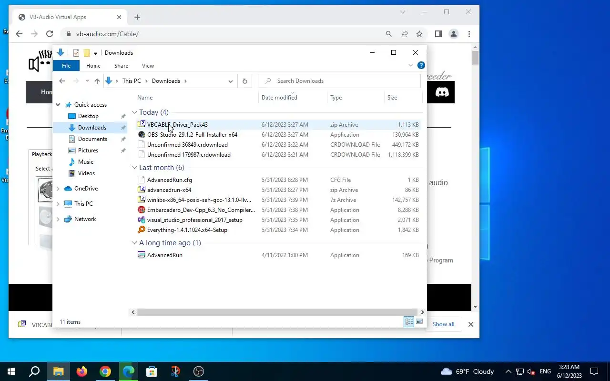610x381 pixels.
Task: Switch to details view layout icon
Action: 409,322
